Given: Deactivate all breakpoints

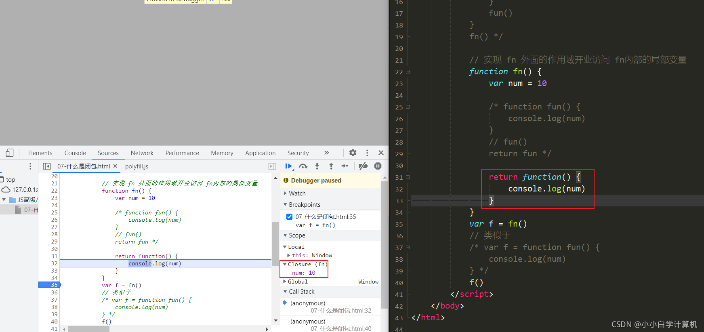Looking at the screenshot, I should click(363, 166).
